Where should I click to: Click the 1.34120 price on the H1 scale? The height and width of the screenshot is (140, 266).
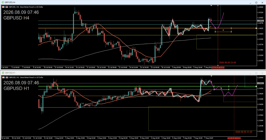pos(261,110)
